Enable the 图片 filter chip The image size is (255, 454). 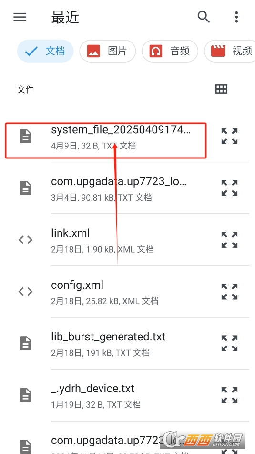108,51
